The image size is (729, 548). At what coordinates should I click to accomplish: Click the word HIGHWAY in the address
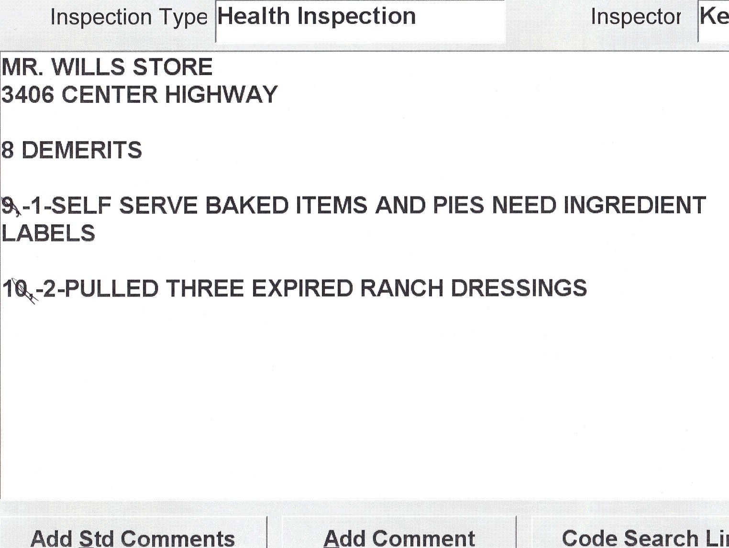click(x=221, y=94)
